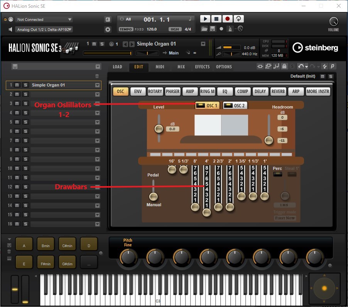
Task: Open slot 1 program load dropdown
Action: pyautogui.click(x=98, y=85)
